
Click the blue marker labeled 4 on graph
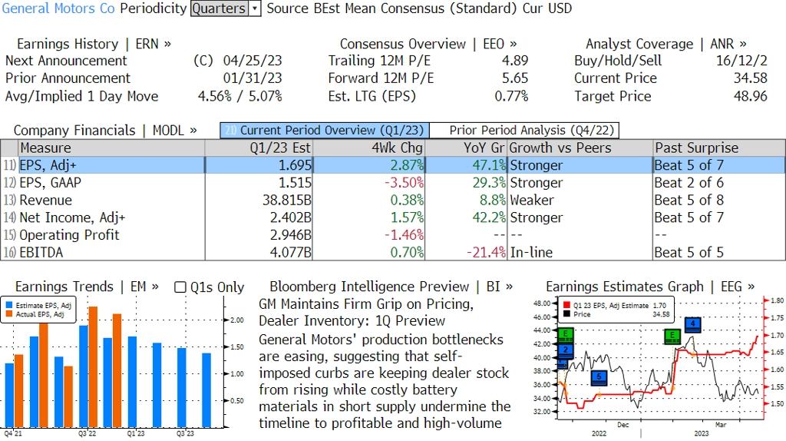693,324
